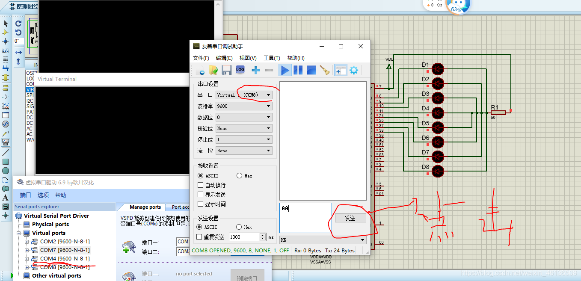Click the up arrow on the 1000 ms stepper
The width and height of the screenshot is (581, 281).
pyautogui.click(x=263, y=234)
